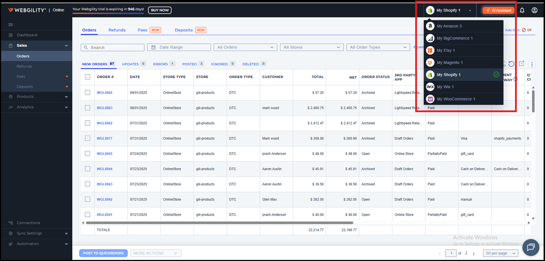Click the BUY NOW button

point(160,10)
